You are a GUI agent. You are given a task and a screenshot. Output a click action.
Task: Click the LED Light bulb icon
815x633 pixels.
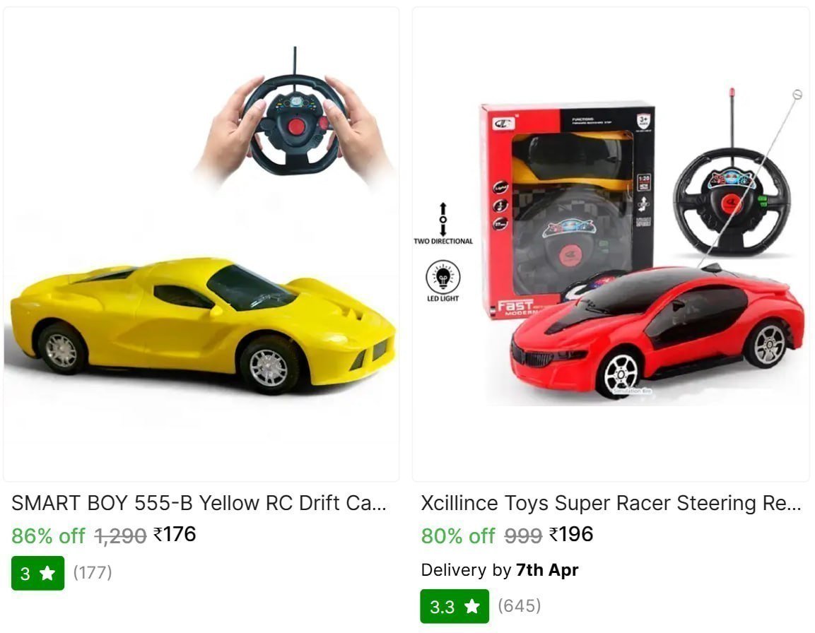[443, 277]
